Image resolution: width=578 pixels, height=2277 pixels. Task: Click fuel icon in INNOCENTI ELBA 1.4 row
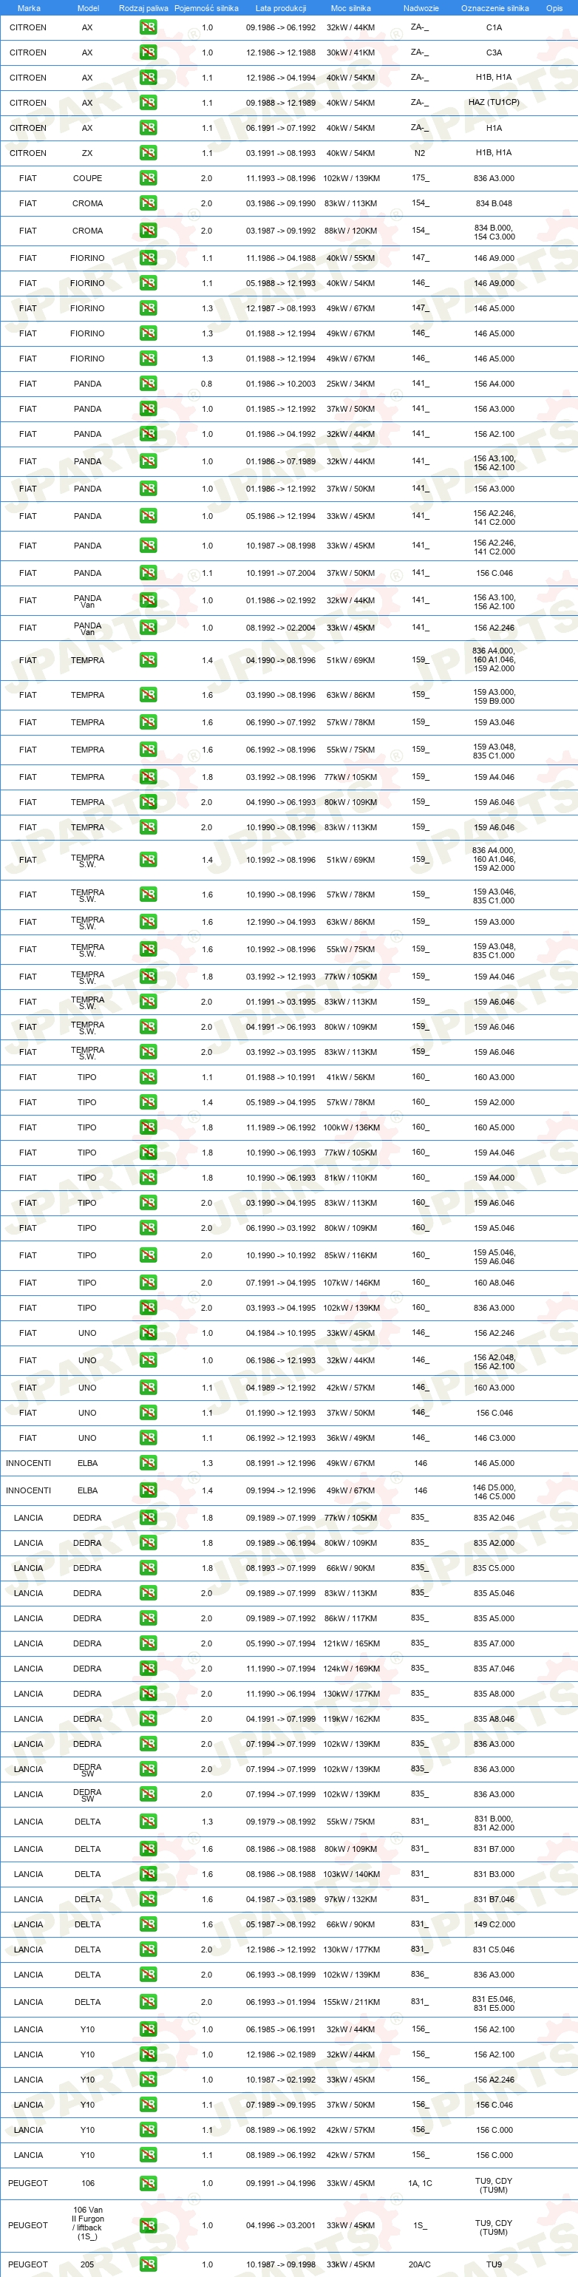coord(148,1490)
